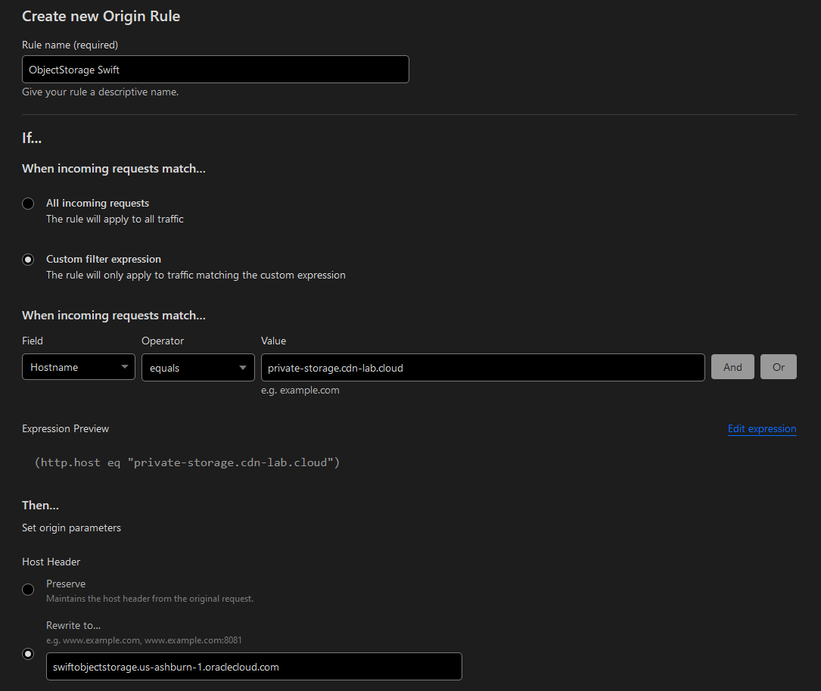The width and height of the screenshot is (821, 691).
Task: Click the Operator column label
Action: (163, 341)
